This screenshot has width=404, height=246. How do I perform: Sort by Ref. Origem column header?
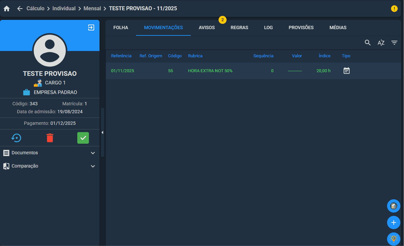point(151,56)
